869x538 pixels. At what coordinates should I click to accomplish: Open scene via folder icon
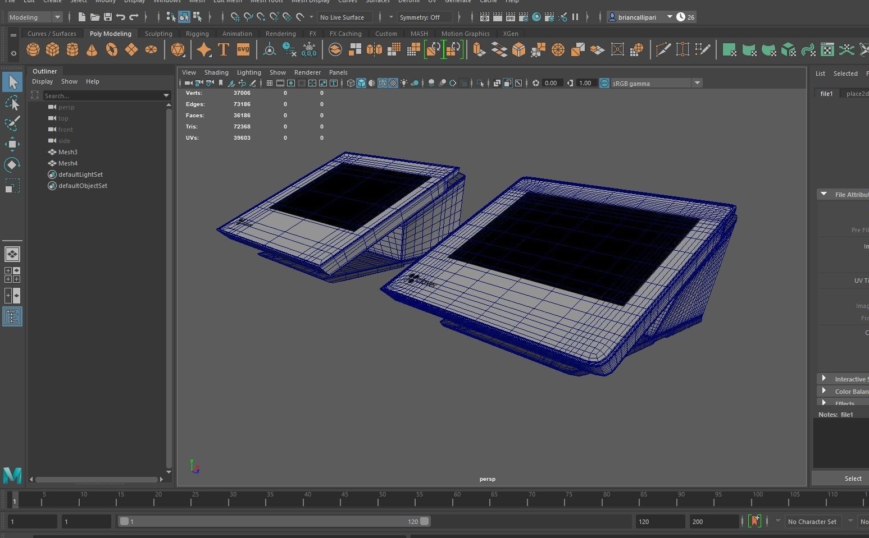tap(95, 17)
